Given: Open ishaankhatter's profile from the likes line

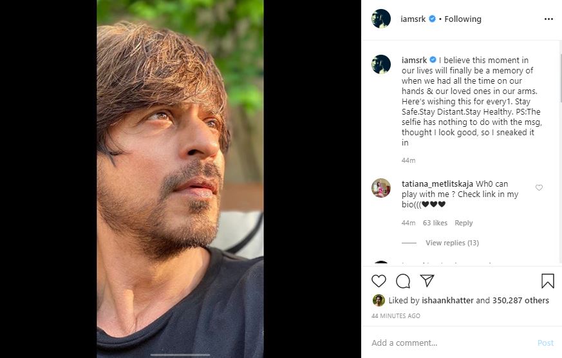Looking at the screenshot, I should tap(447, 300).
